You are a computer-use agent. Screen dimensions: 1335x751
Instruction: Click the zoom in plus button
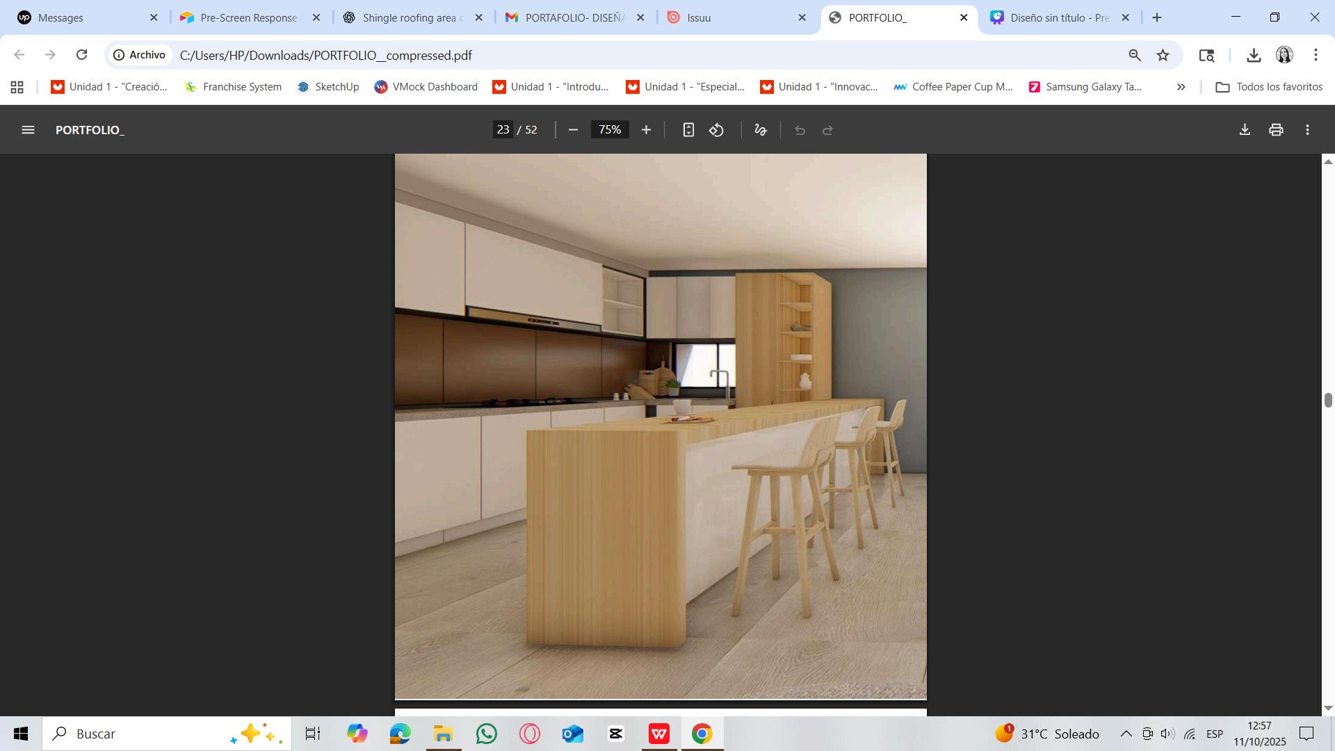[x=646, y=130]
